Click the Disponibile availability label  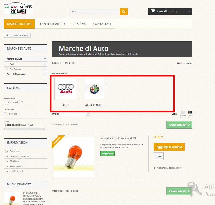[107, 154]
